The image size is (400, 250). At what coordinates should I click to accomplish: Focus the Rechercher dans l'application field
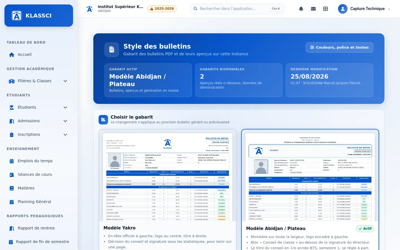click(x=237, y=9)
